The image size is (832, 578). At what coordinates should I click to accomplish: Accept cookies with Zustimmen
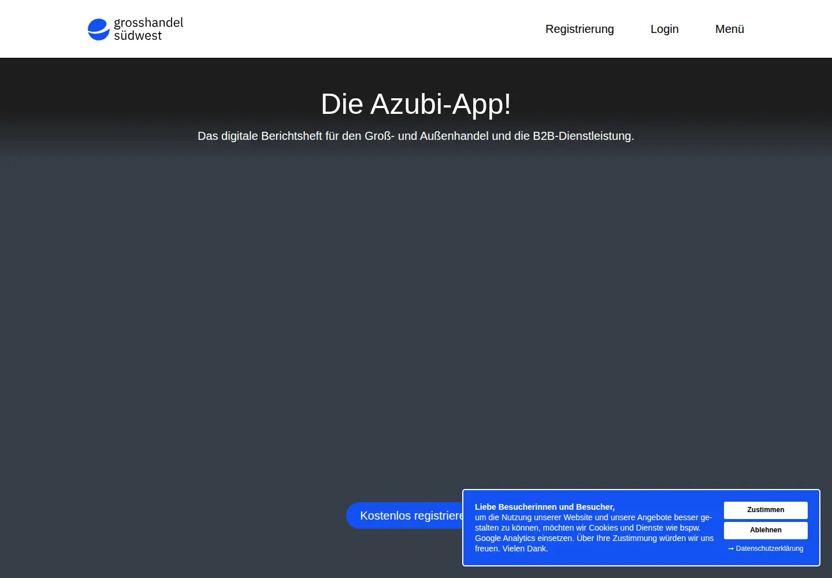pos(766,510)
